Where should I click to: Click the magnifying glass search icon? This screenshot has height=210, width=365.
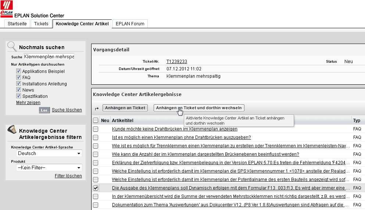pos(12,46)
